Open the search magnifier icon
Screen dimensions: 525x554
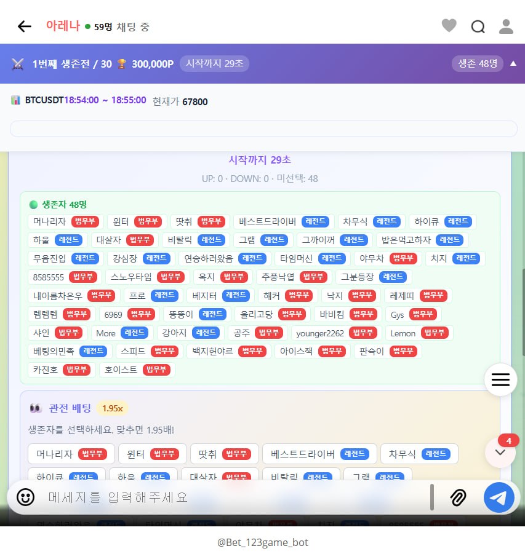coord(478,26)
